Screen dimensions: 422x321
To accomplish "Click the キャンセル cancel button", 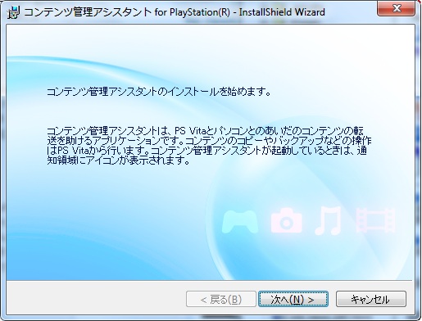I will click(x=371, y=299).
